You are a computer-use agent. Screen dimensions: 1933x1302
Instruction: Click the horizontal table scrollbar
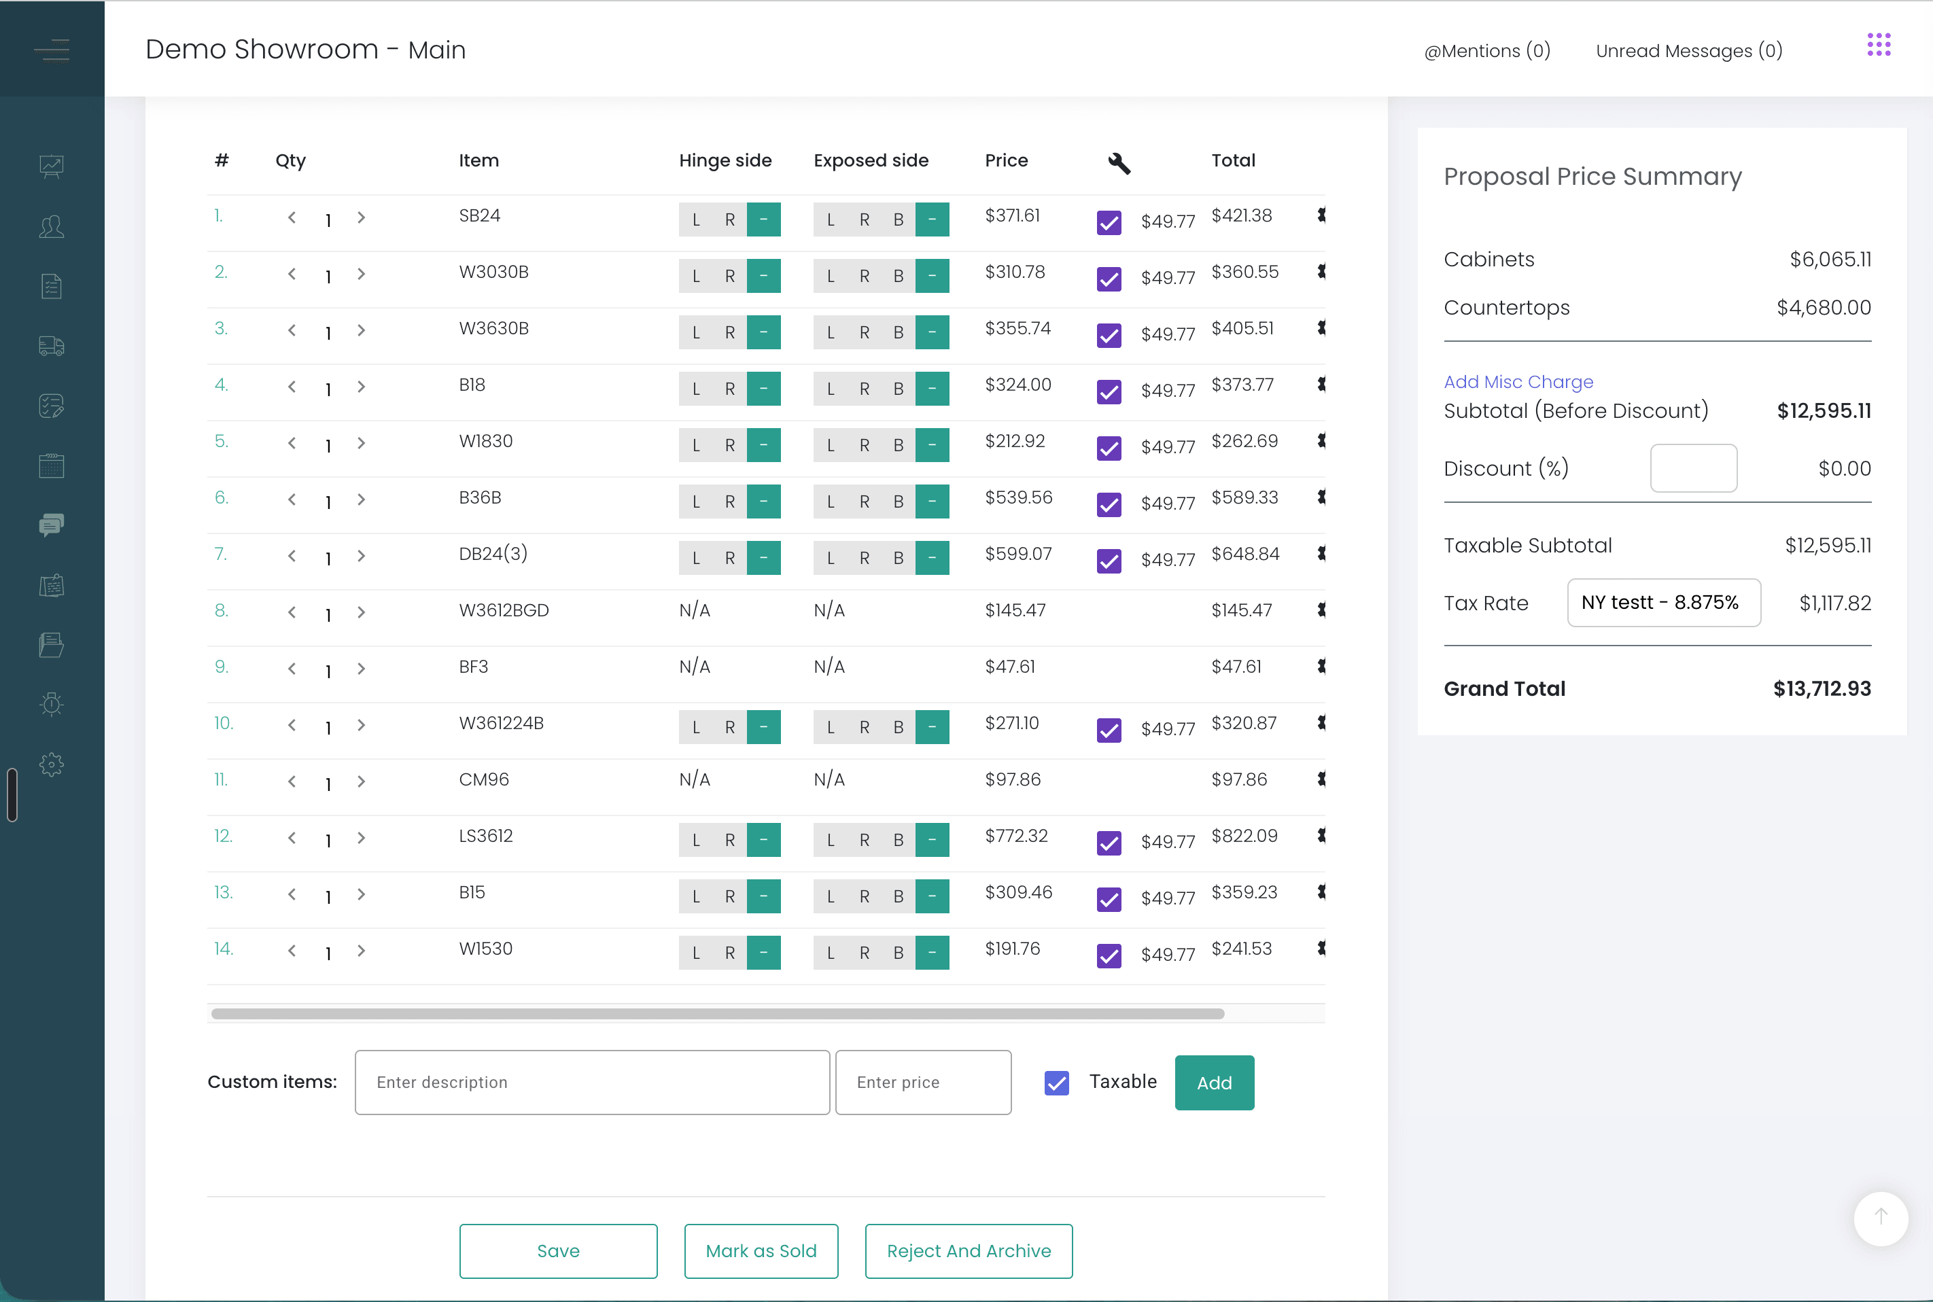(x=718, y=1014)
